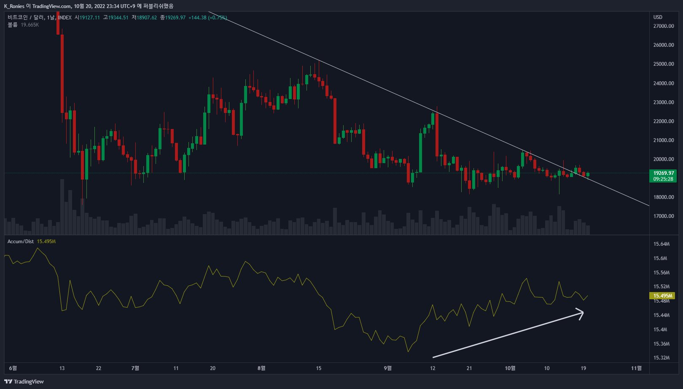
Task: Click the 9월 label on time axis
Action: (x=387, y=368)
